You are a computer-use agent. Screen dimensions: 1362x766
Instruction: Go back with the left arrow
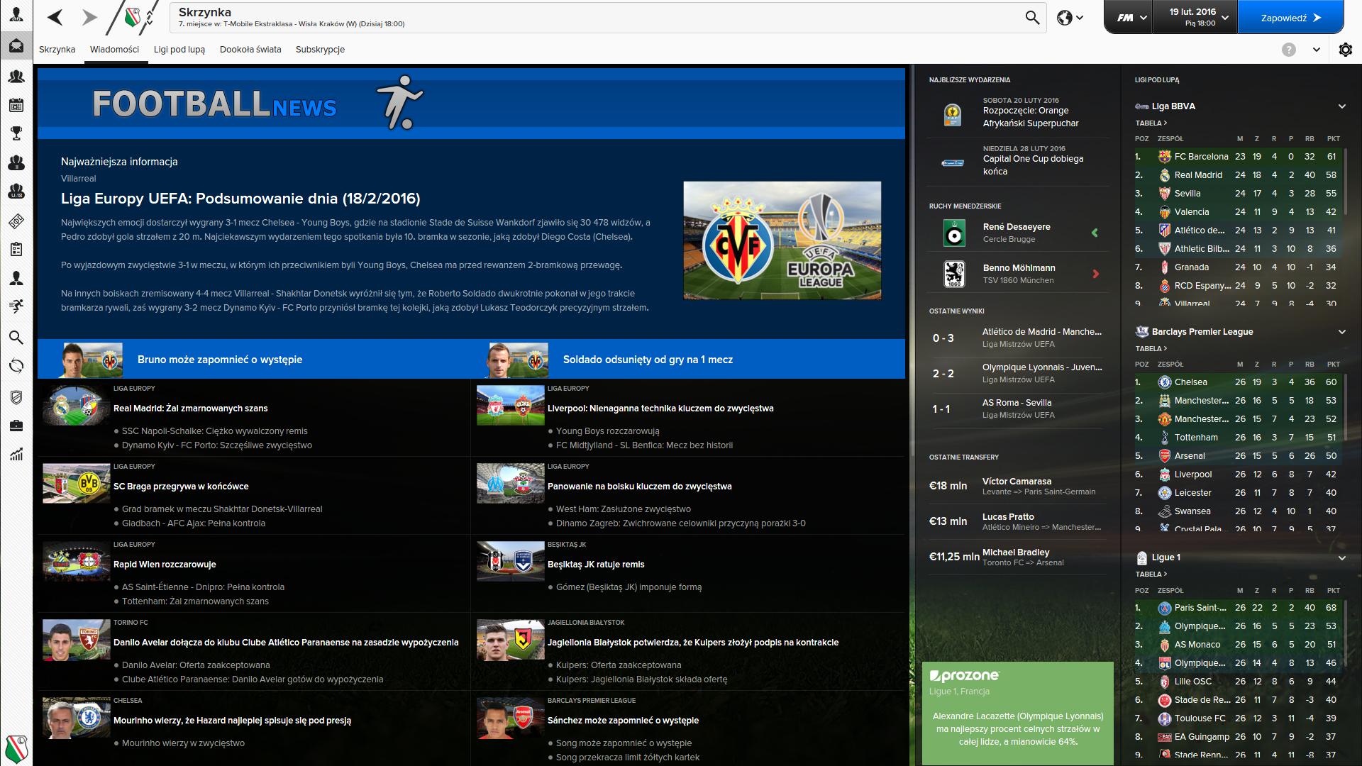(x=55, y=18)
